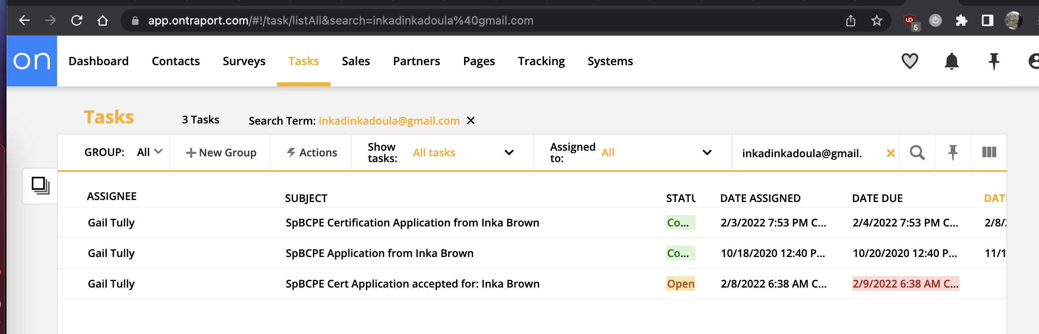Viewport: 1039px width, 334px height.
Task: Click the inkadinkadoula@gmail.com search term link
Action: click(389, 121)
